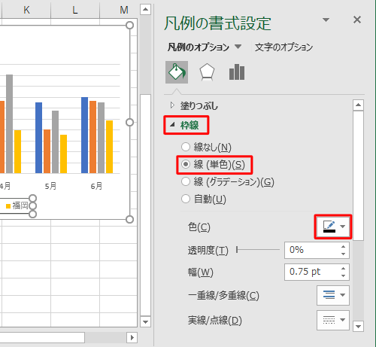The height and width of the screenshot is (347, 376).
Task: Click the chart's top-right resize handle
Action: pyautogui.click(x=129, y=25)
